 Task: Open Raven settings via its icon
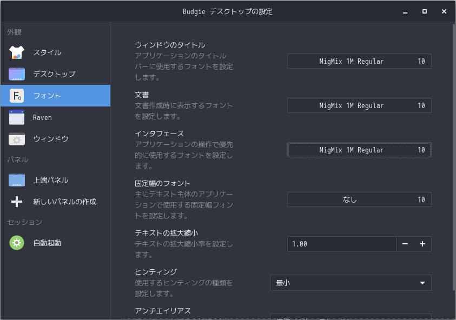[x=17, y=117]
